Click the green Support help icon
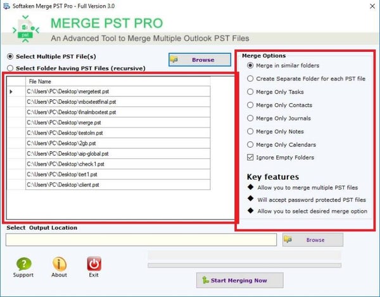This screenshot has height=297, width=380. [23, 263]
